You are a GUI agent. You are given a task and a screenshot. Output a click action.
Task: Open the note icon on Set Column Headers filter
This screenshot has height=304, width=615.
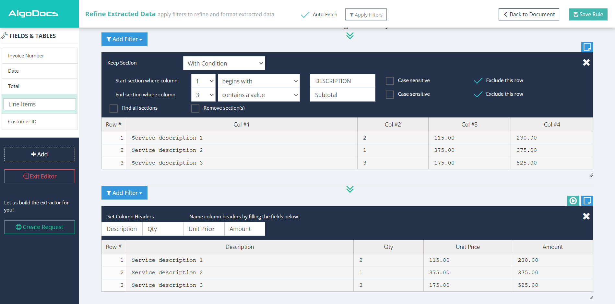coord(587,201)
